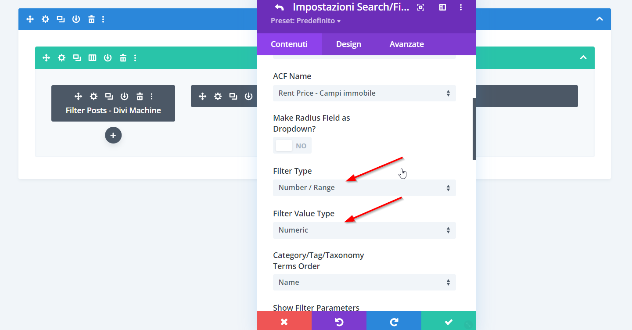
Task: Collapse the blue section with chevron
Action: tap(600, 19)
